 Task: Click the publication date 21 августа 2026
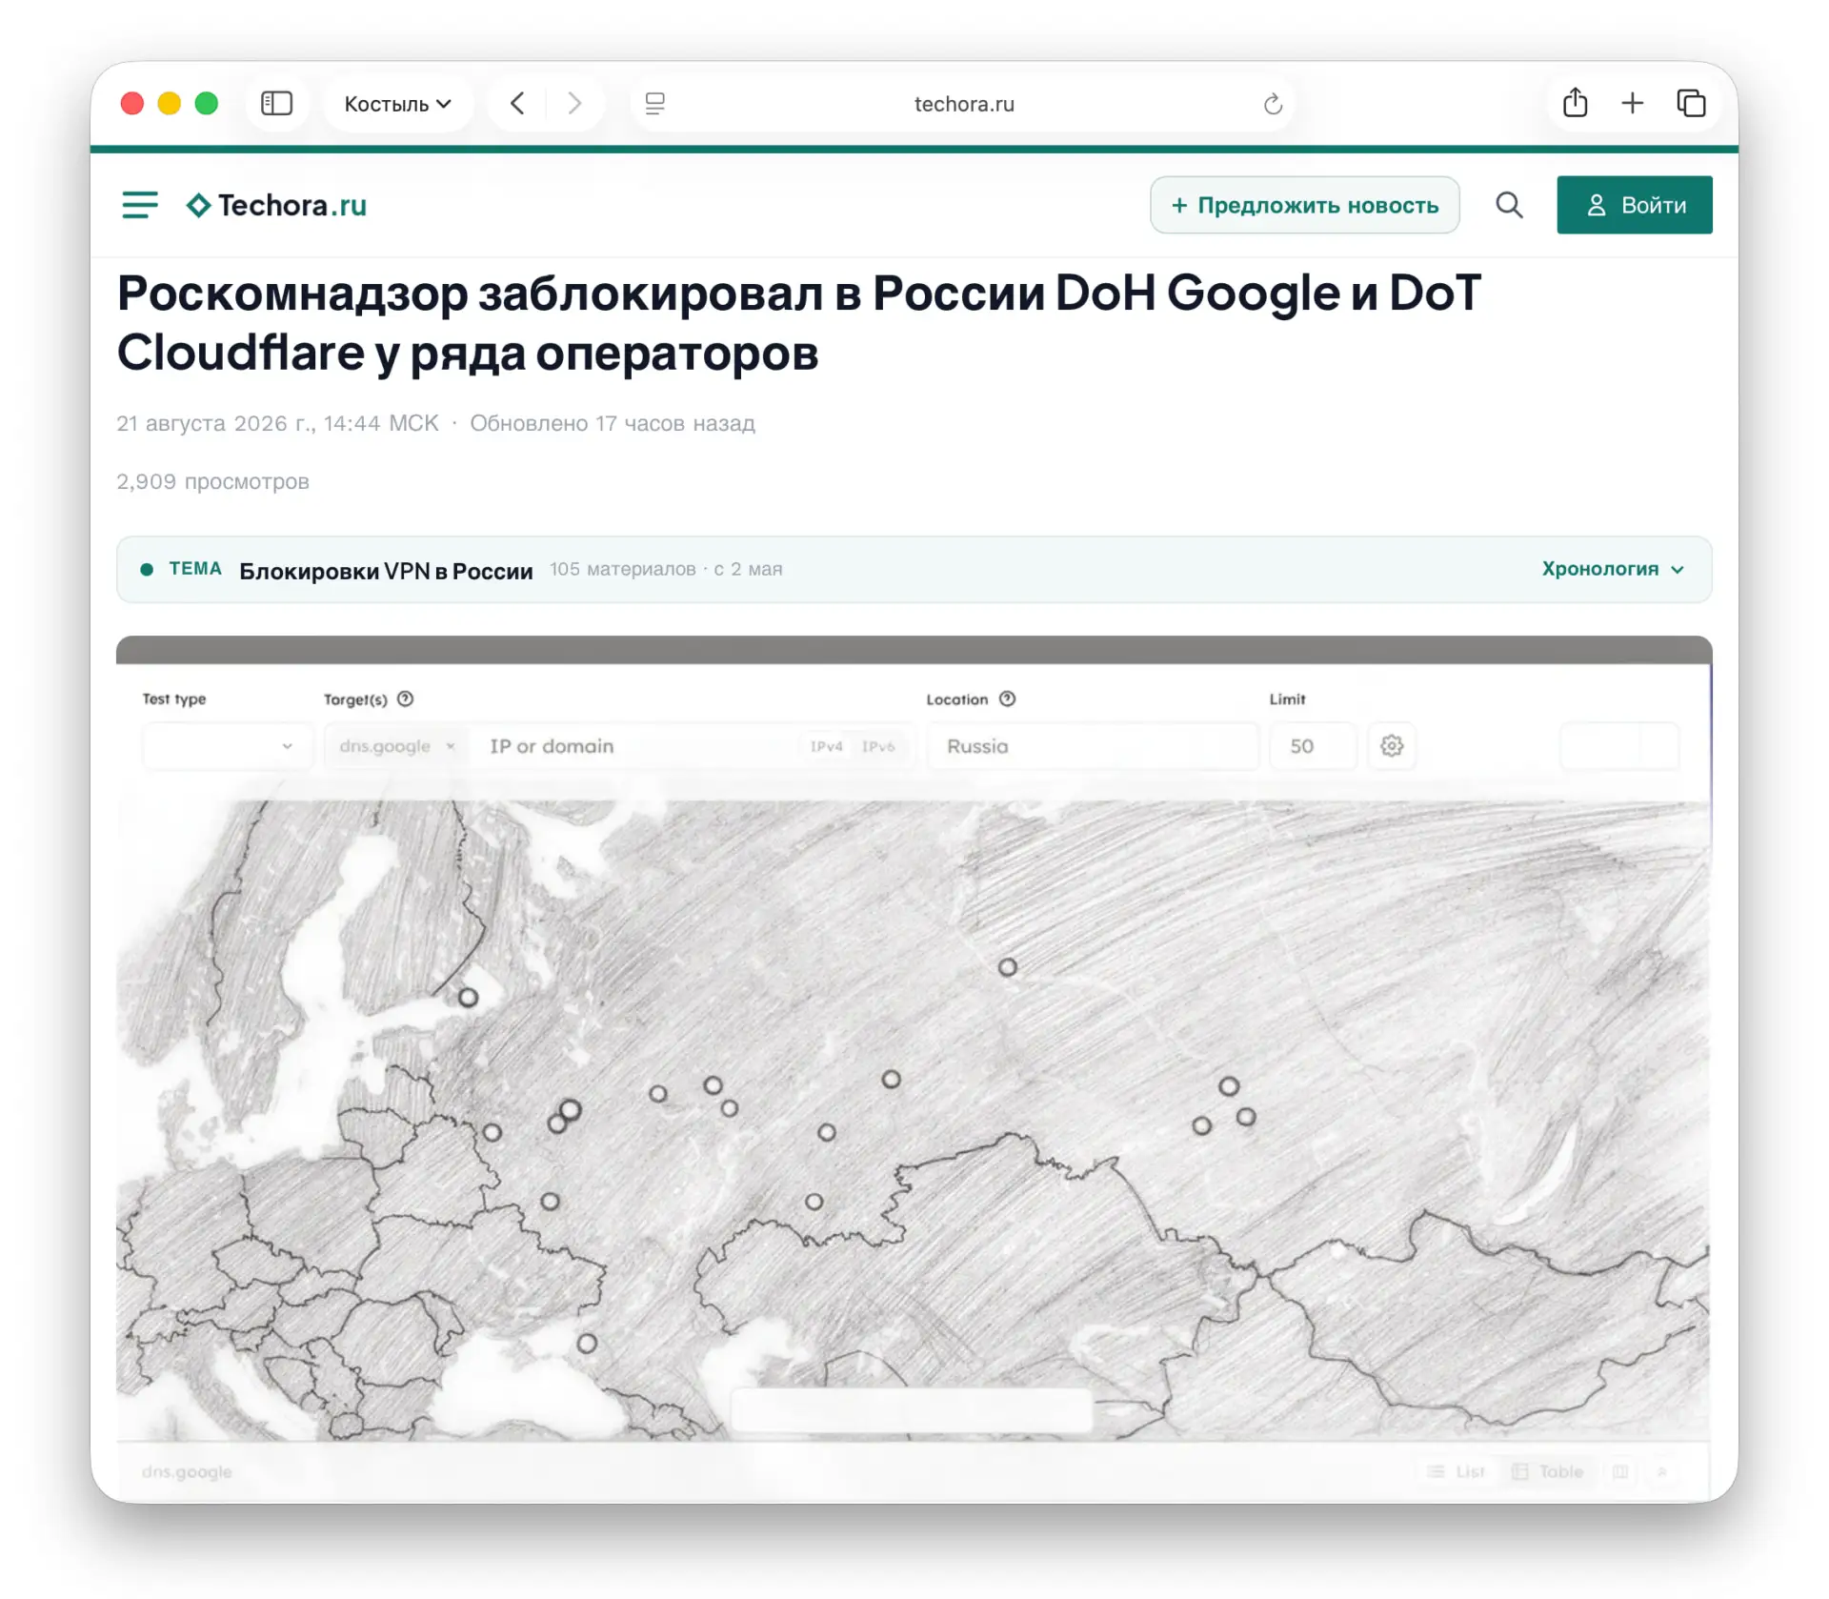click(x=277, y=423)
